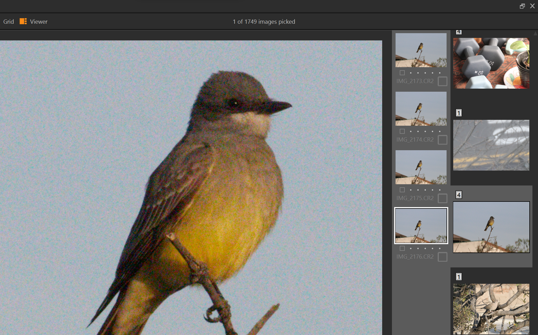Rate IMG_2176 by clicking its fifth dot

click(440, 248)
